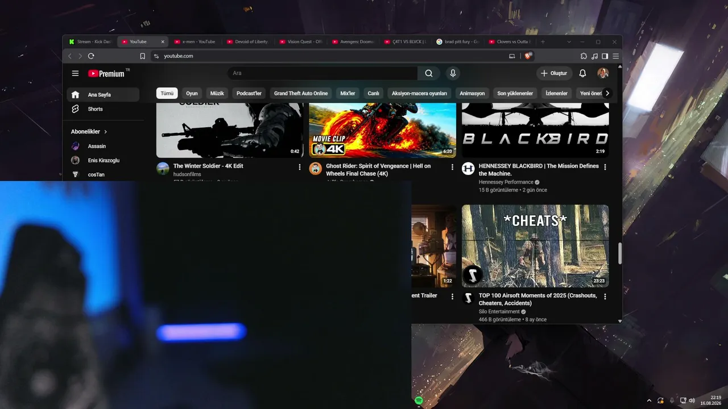This screenshot has width=728, height=409.
Task: Switch to the Stream - Kick Dashboard tab
Action: [90, 42]
